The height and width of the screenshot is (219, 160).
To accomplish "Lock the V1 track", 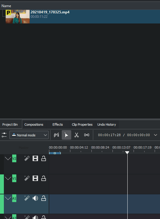I will point(44,178).
